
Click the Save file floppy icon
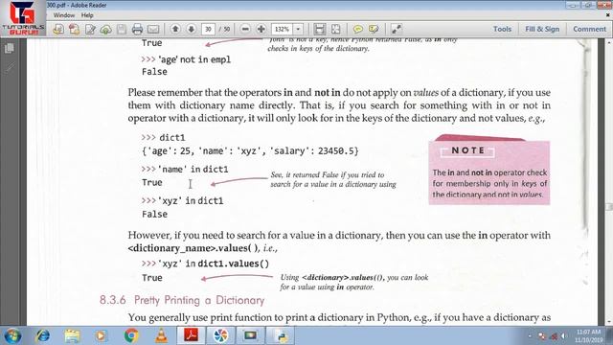[122, 29]
